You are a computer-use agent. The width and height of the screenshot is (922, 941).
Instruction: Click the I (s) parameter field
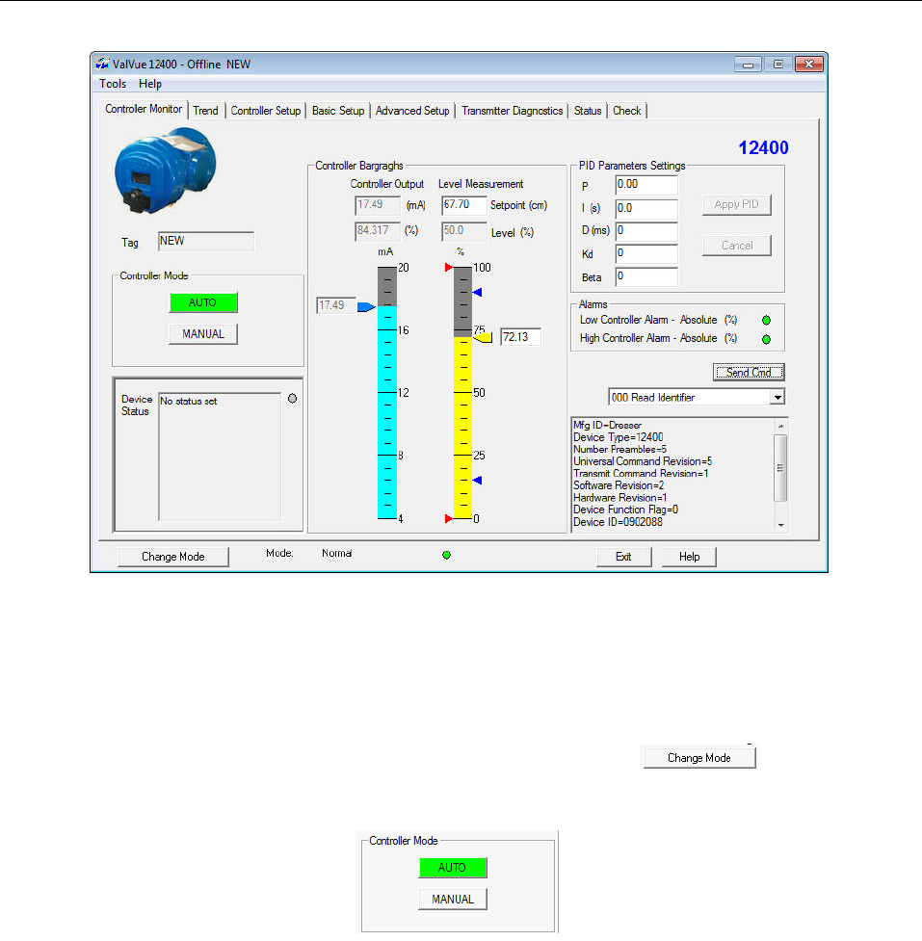click(x=646, y=208)
